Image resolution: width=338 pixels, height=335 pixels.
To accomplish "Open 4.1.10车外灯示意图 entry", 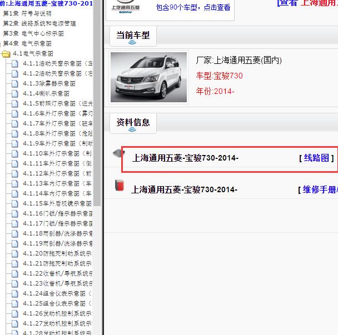I will click(57, 153).
